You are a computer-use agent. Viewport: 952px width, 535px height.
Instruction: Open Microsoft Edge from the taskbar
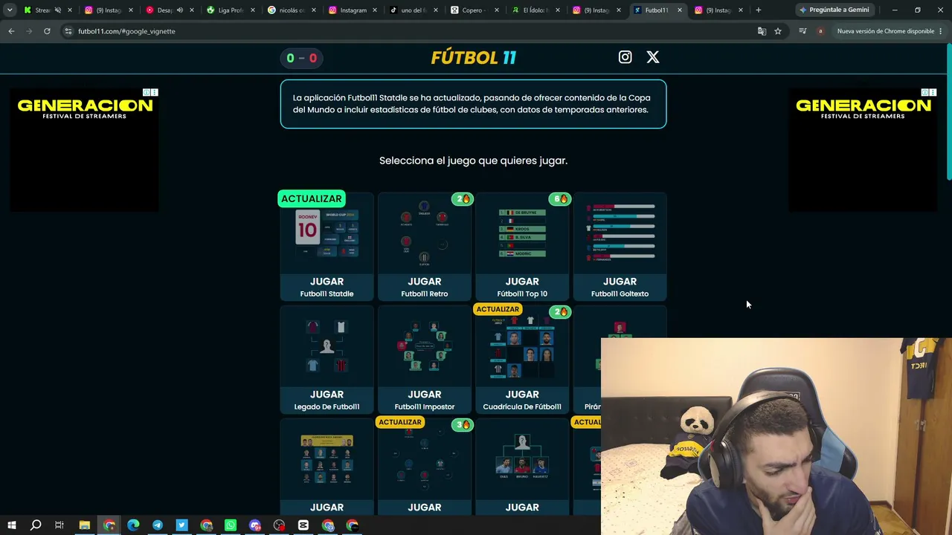point(133,525)
